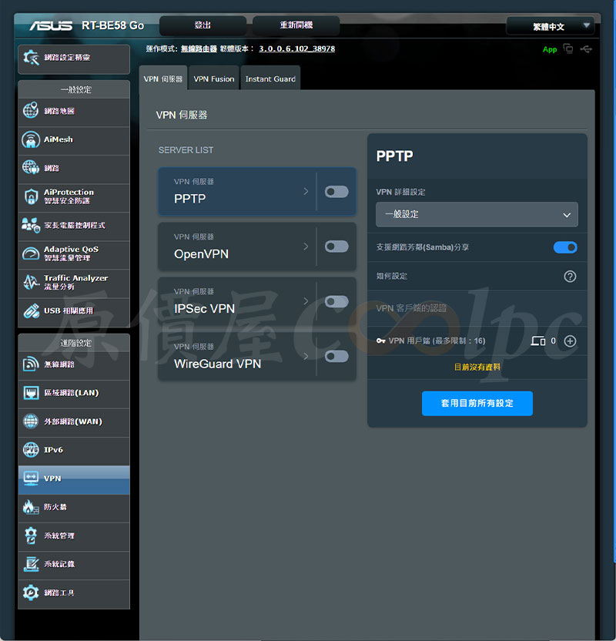Click the Traffic Analyzer icon
616x641 pixels.
point(31,282)
